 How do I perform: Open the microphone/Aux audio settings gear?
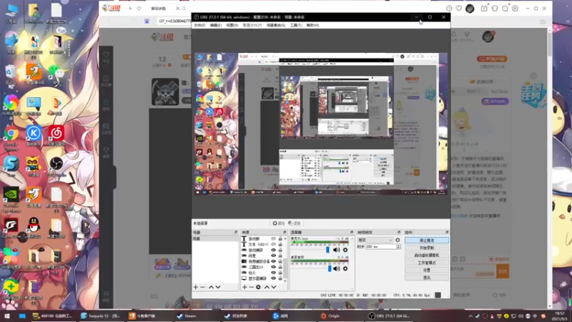pos(345,250)
